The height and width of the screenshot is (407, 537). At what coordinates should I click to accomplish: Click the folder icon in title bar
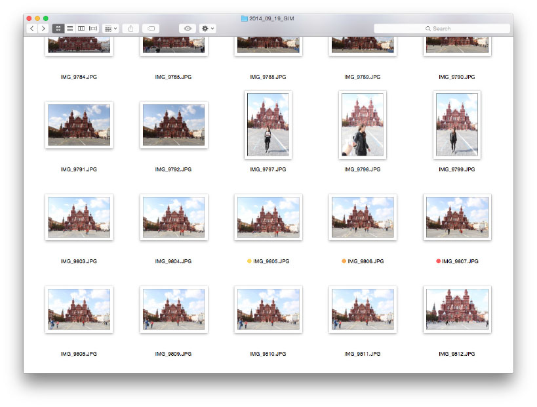coord(245,18)
